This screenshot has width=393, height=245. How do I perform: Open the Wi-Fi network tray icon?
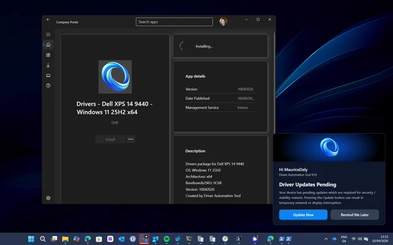(x=354, y=239)
